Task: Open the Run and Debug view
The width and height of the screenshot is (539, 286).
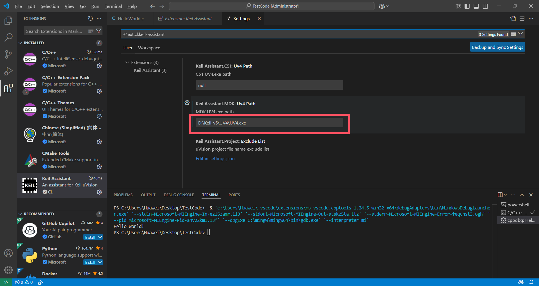Action: coord(8,71)
